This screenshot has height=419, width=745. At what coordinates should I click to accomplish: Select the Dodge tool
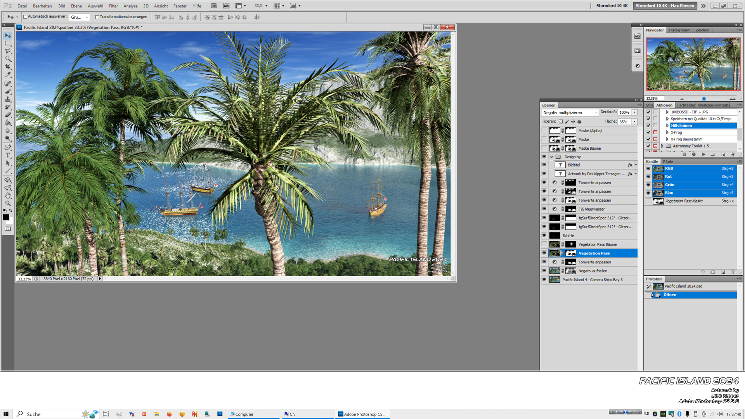[x=8, y=138]
